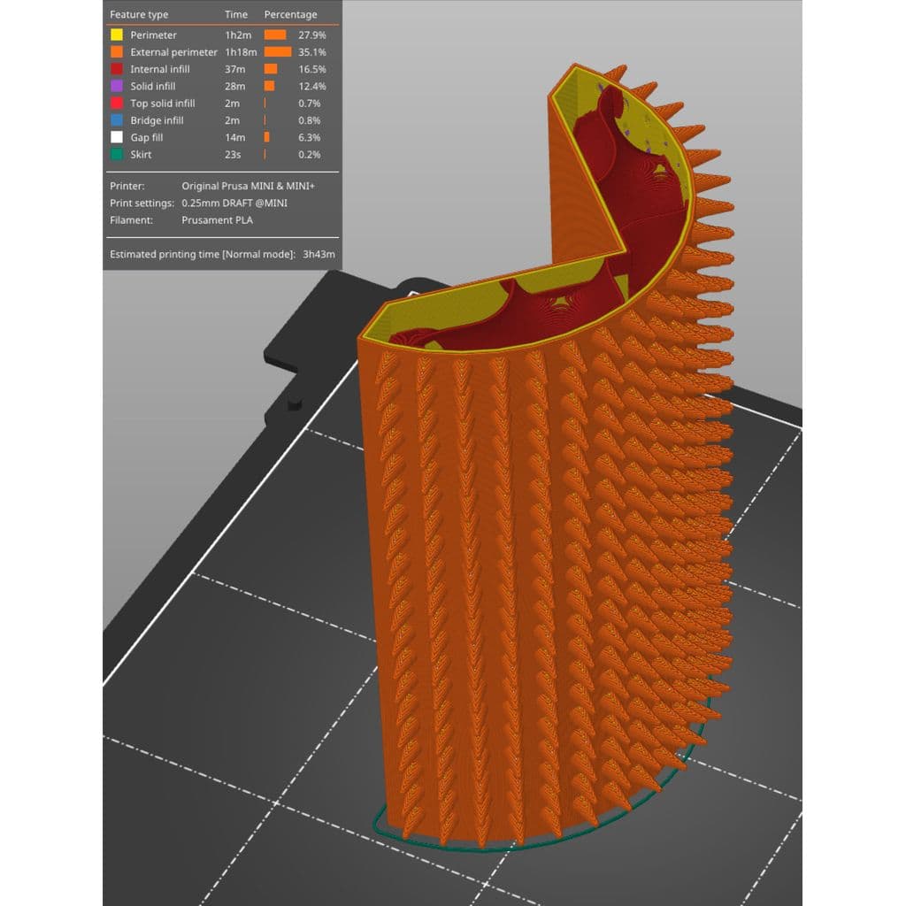Click the 27.9% Perimeter percentage
The image size is (906, 906).
pyautogui.click(x=312, y=35)
